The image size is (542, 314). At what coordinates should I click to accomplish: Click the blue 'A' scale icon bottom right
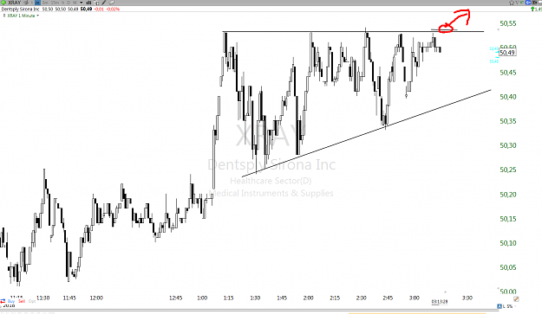500,306
